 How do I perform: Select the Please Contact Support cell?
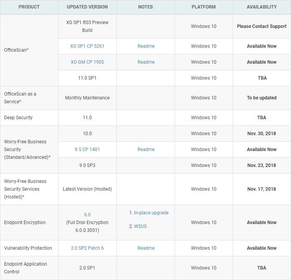pos(262,26)
